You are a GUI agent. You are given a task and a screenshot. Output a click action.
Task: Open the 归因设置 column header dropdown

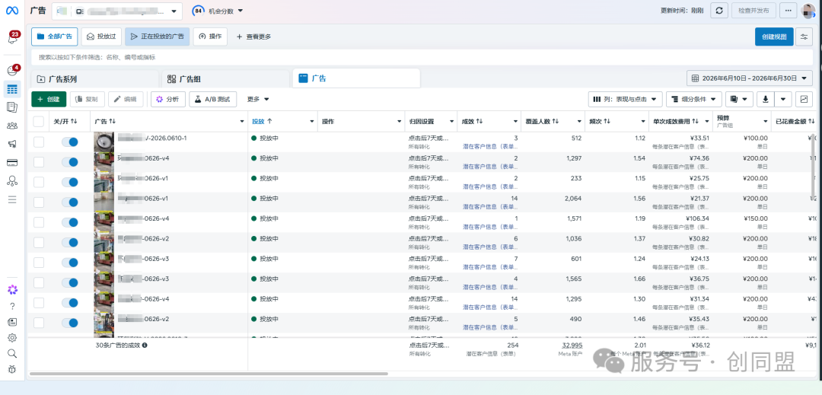coord(451,121)
